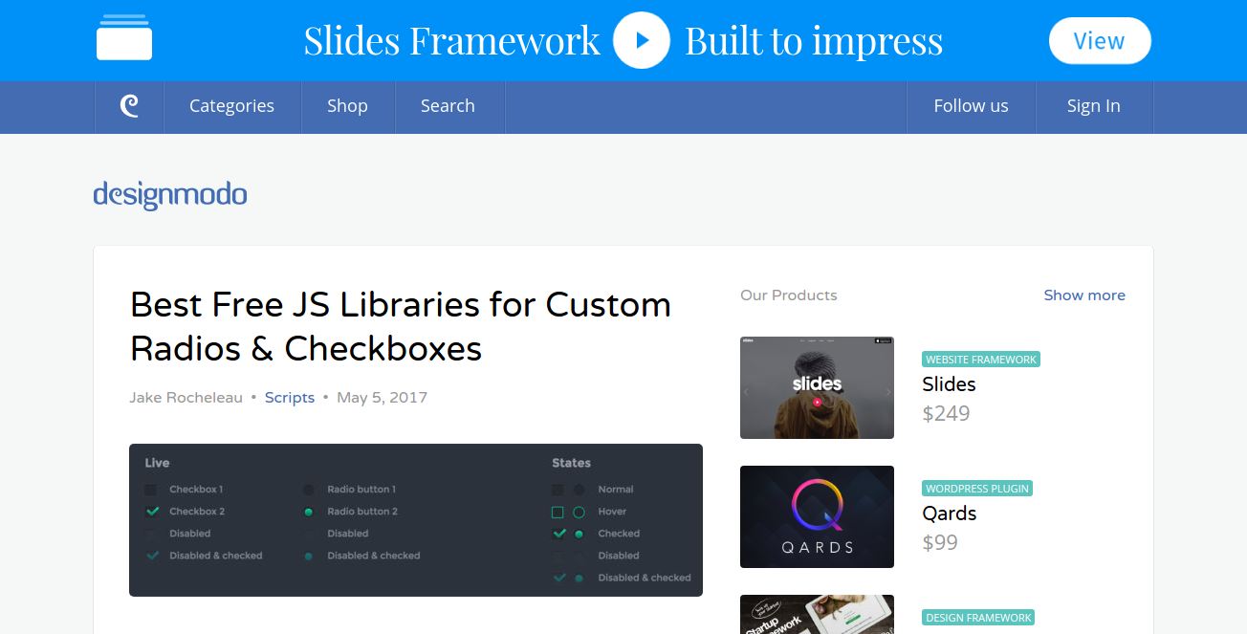Click the $249 price

pyautogui.click(x=947, y=414)
